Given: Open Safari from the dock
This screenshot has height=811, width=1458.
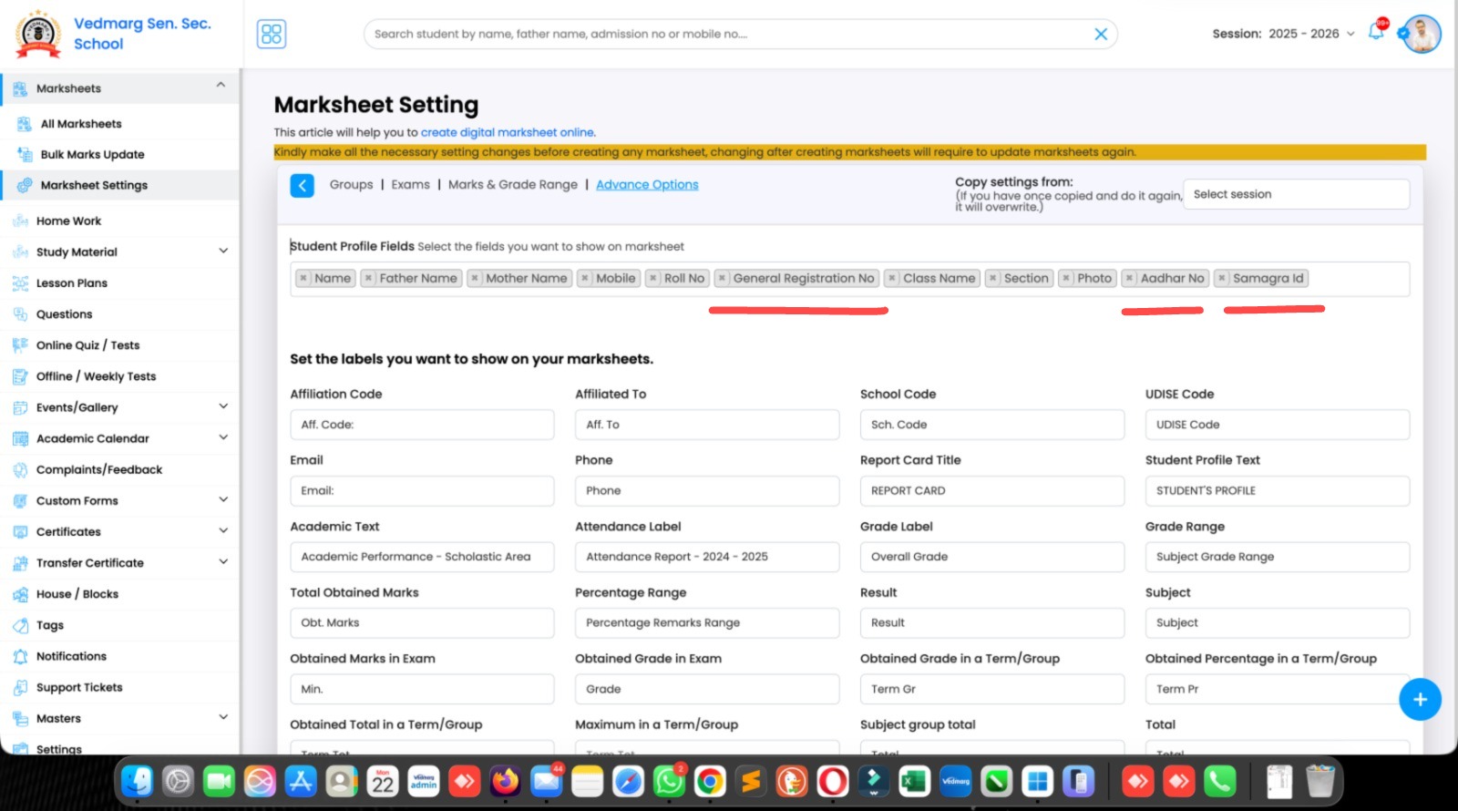Looking at the screenshot, I should pyautogui.click(x=628, y=781).
